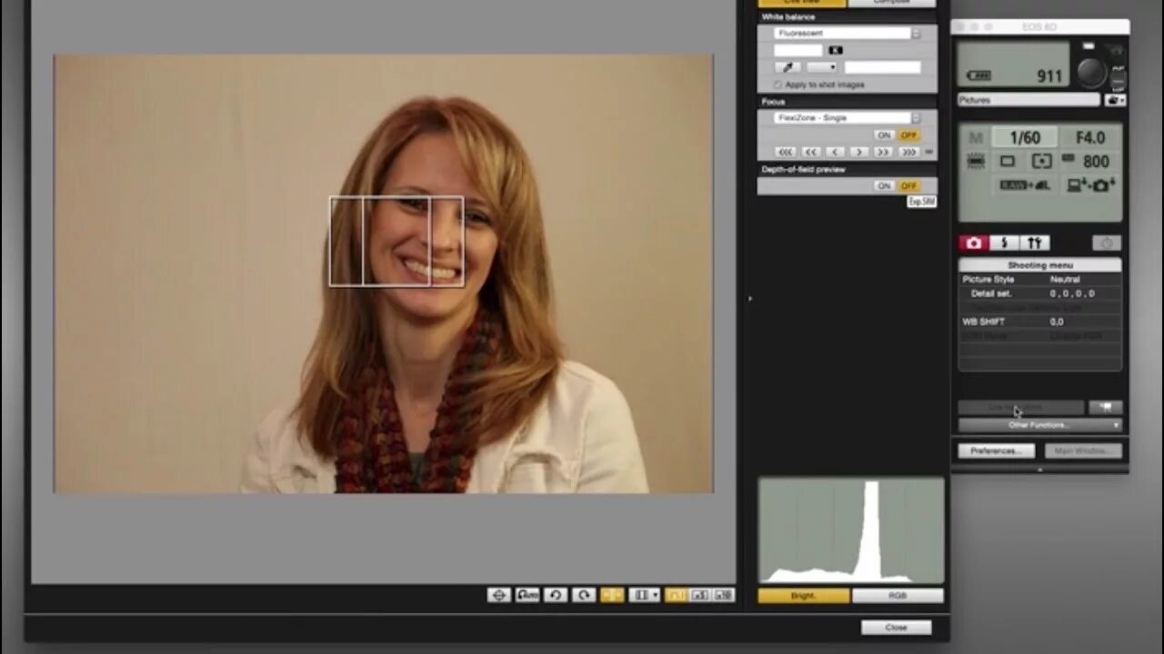Enable Apply to shot images checkbox

(x=778, y=84)
